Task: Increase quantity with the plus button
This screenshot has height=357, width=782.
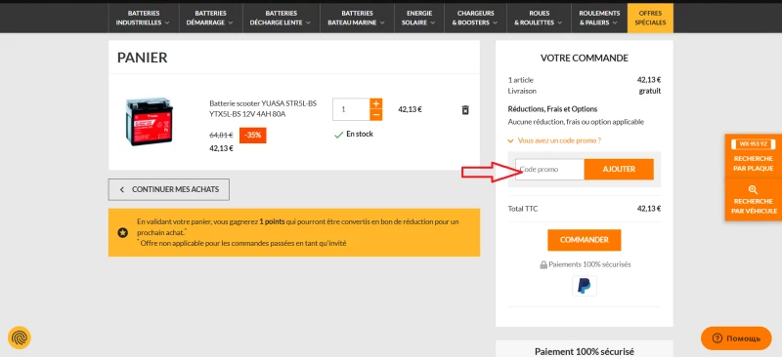Action: coord(376,103)
